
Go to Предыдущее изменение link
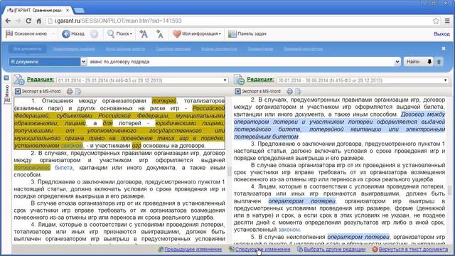[193, 249]
